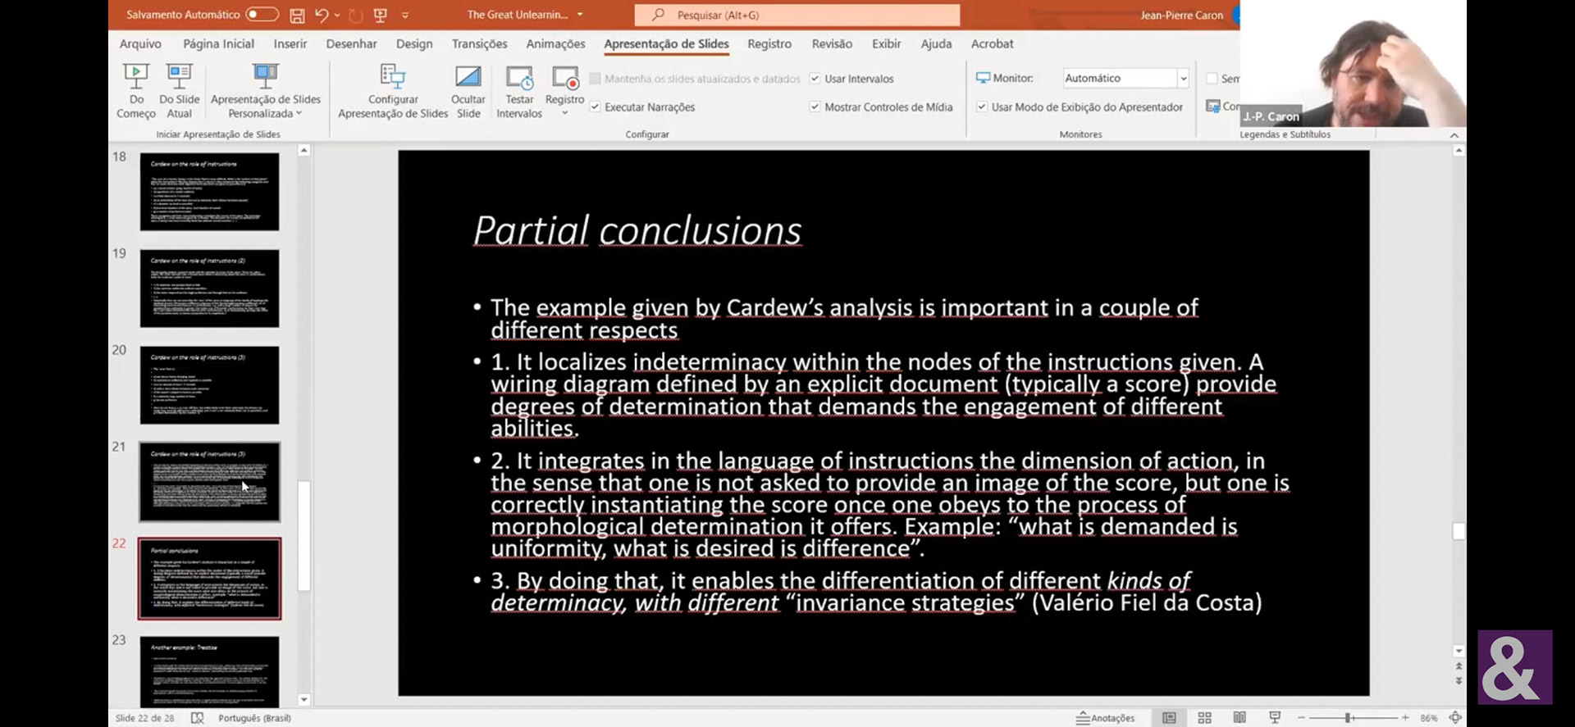Screen dimensions: 1575x727
Task: Select slide 21 thumbnail
Action: (x=209, y=482)
